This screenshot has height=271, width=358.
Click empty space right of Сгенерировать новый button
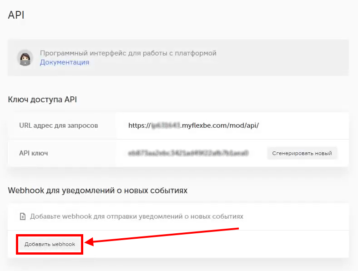tap(343, 153)
